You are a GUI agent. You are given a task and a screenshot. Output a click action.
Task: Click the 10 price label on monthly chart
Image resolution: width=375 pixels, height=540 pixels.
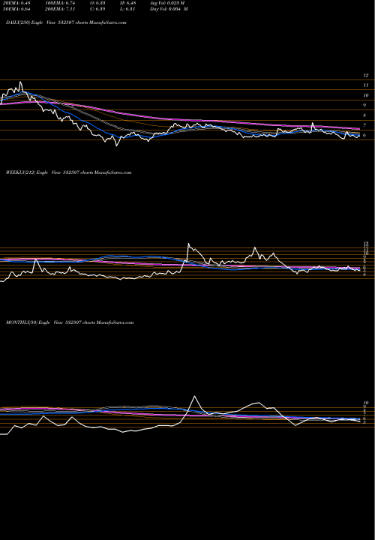point(366,403)
